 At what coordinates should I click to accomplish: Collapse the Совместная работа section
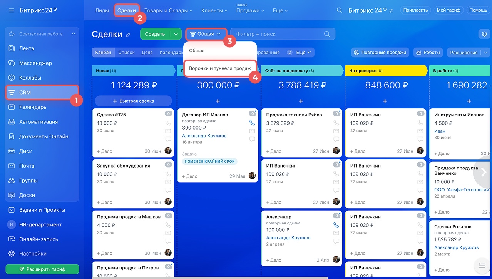pos(73,34)
